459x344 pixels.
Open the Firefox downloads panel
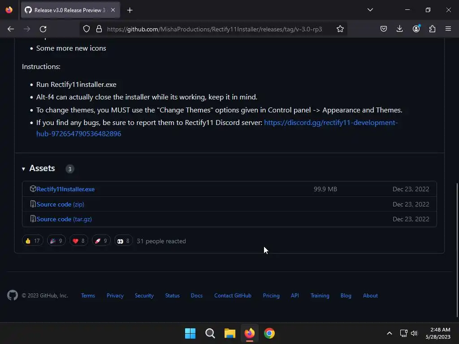(x=399, y=29)
